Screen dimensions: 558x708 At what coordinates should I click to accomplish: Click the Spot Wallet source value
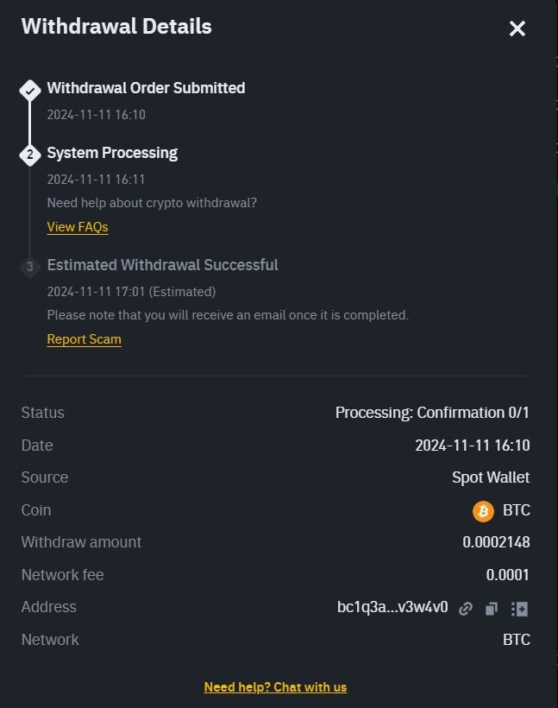point(491,477)
